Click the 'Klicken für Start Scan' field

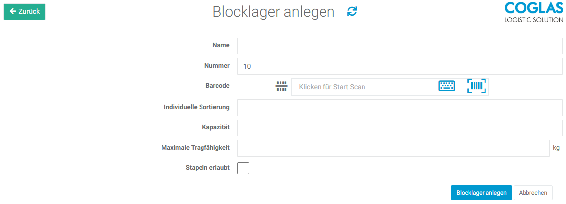(363, 87)
